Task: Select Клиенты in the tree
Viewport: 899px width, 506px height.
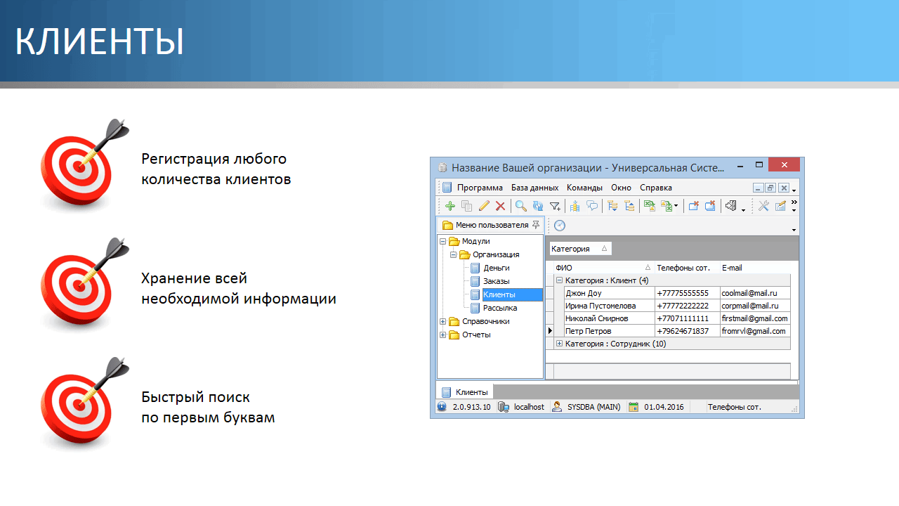Action: click(x=512, y=294)
